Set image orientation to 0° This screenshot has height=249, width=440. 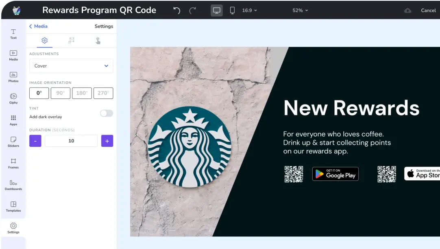tap(39, 93)
